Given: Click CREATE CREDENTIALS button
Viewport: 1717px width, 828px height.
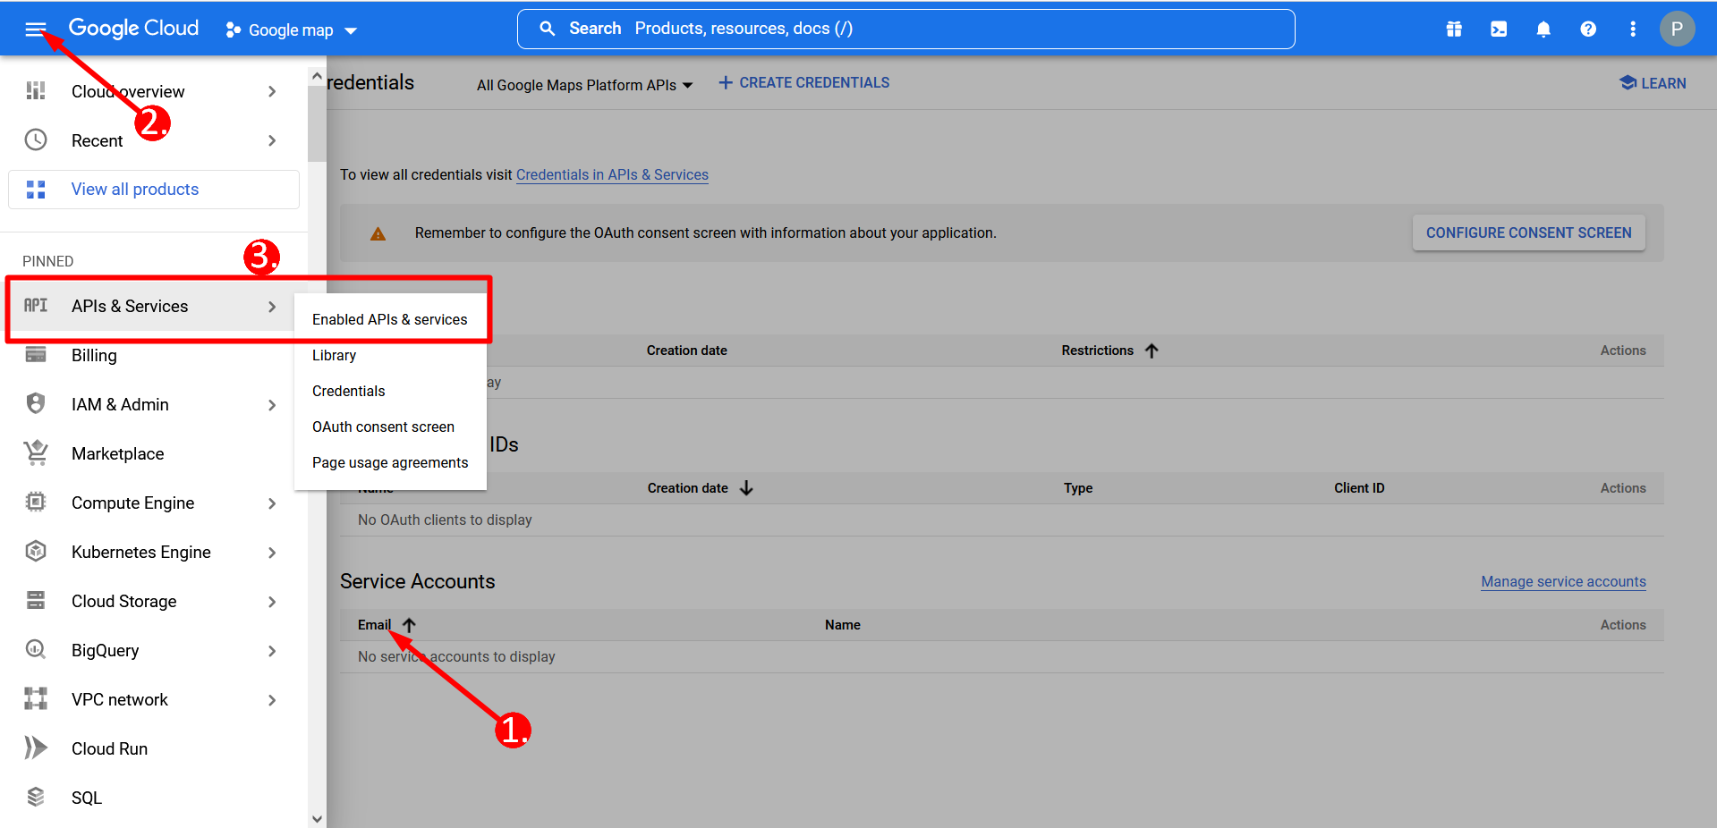Looking at the screenshot, I should pyautogui.click(x=804, y=83).
